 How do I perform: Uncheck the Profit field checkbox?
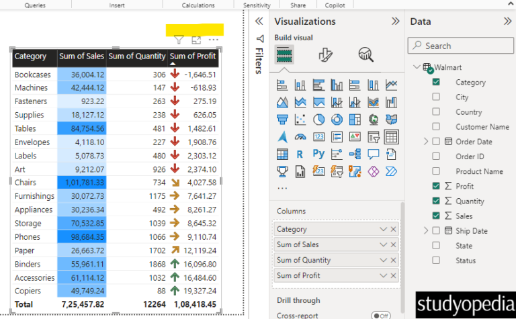[436, 186]
